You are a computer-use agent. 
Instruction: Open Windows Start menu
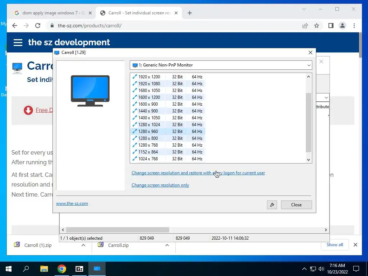tap(9, 269)
